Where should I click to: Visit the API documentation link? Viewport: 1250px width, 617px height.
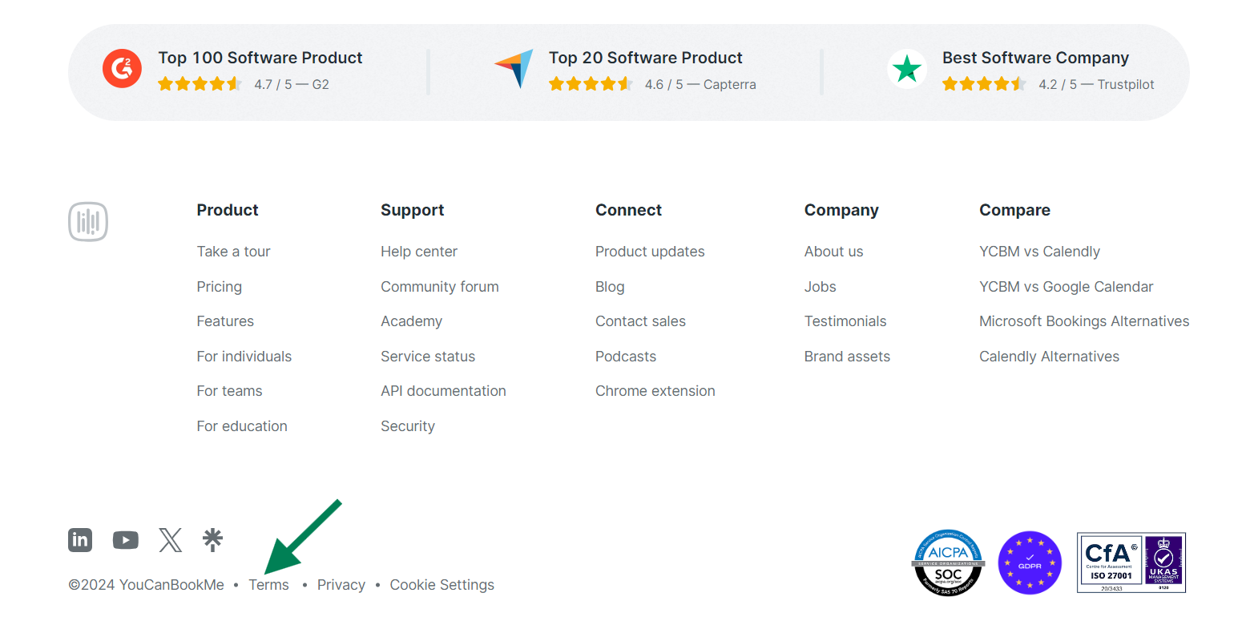(443, 391)
